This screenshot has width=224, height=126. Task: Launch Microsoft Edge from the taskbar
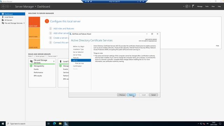[55, 124]
